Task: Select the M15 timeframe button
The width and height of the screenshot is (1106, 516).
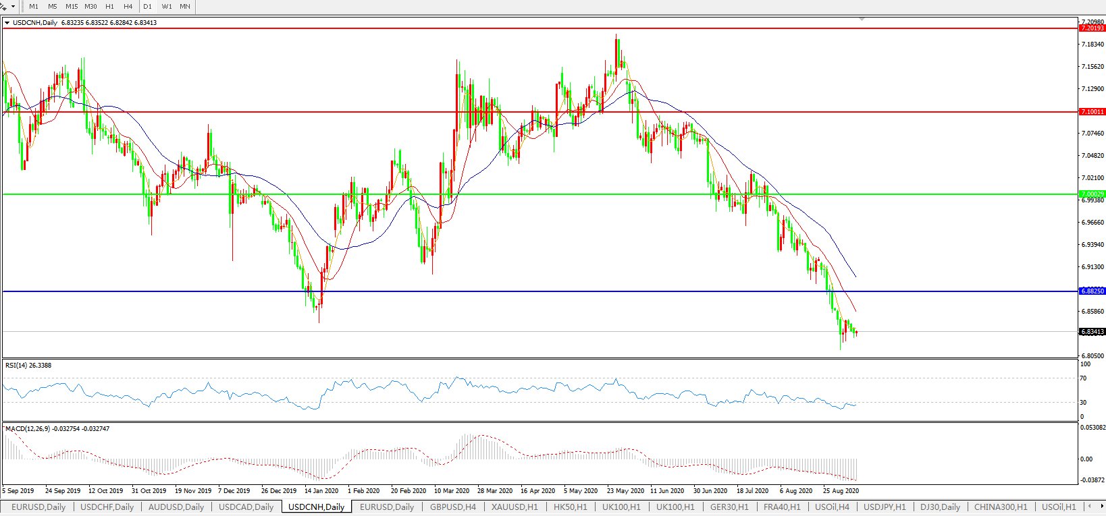Action: pyautogui.click(x=72, y=7)
